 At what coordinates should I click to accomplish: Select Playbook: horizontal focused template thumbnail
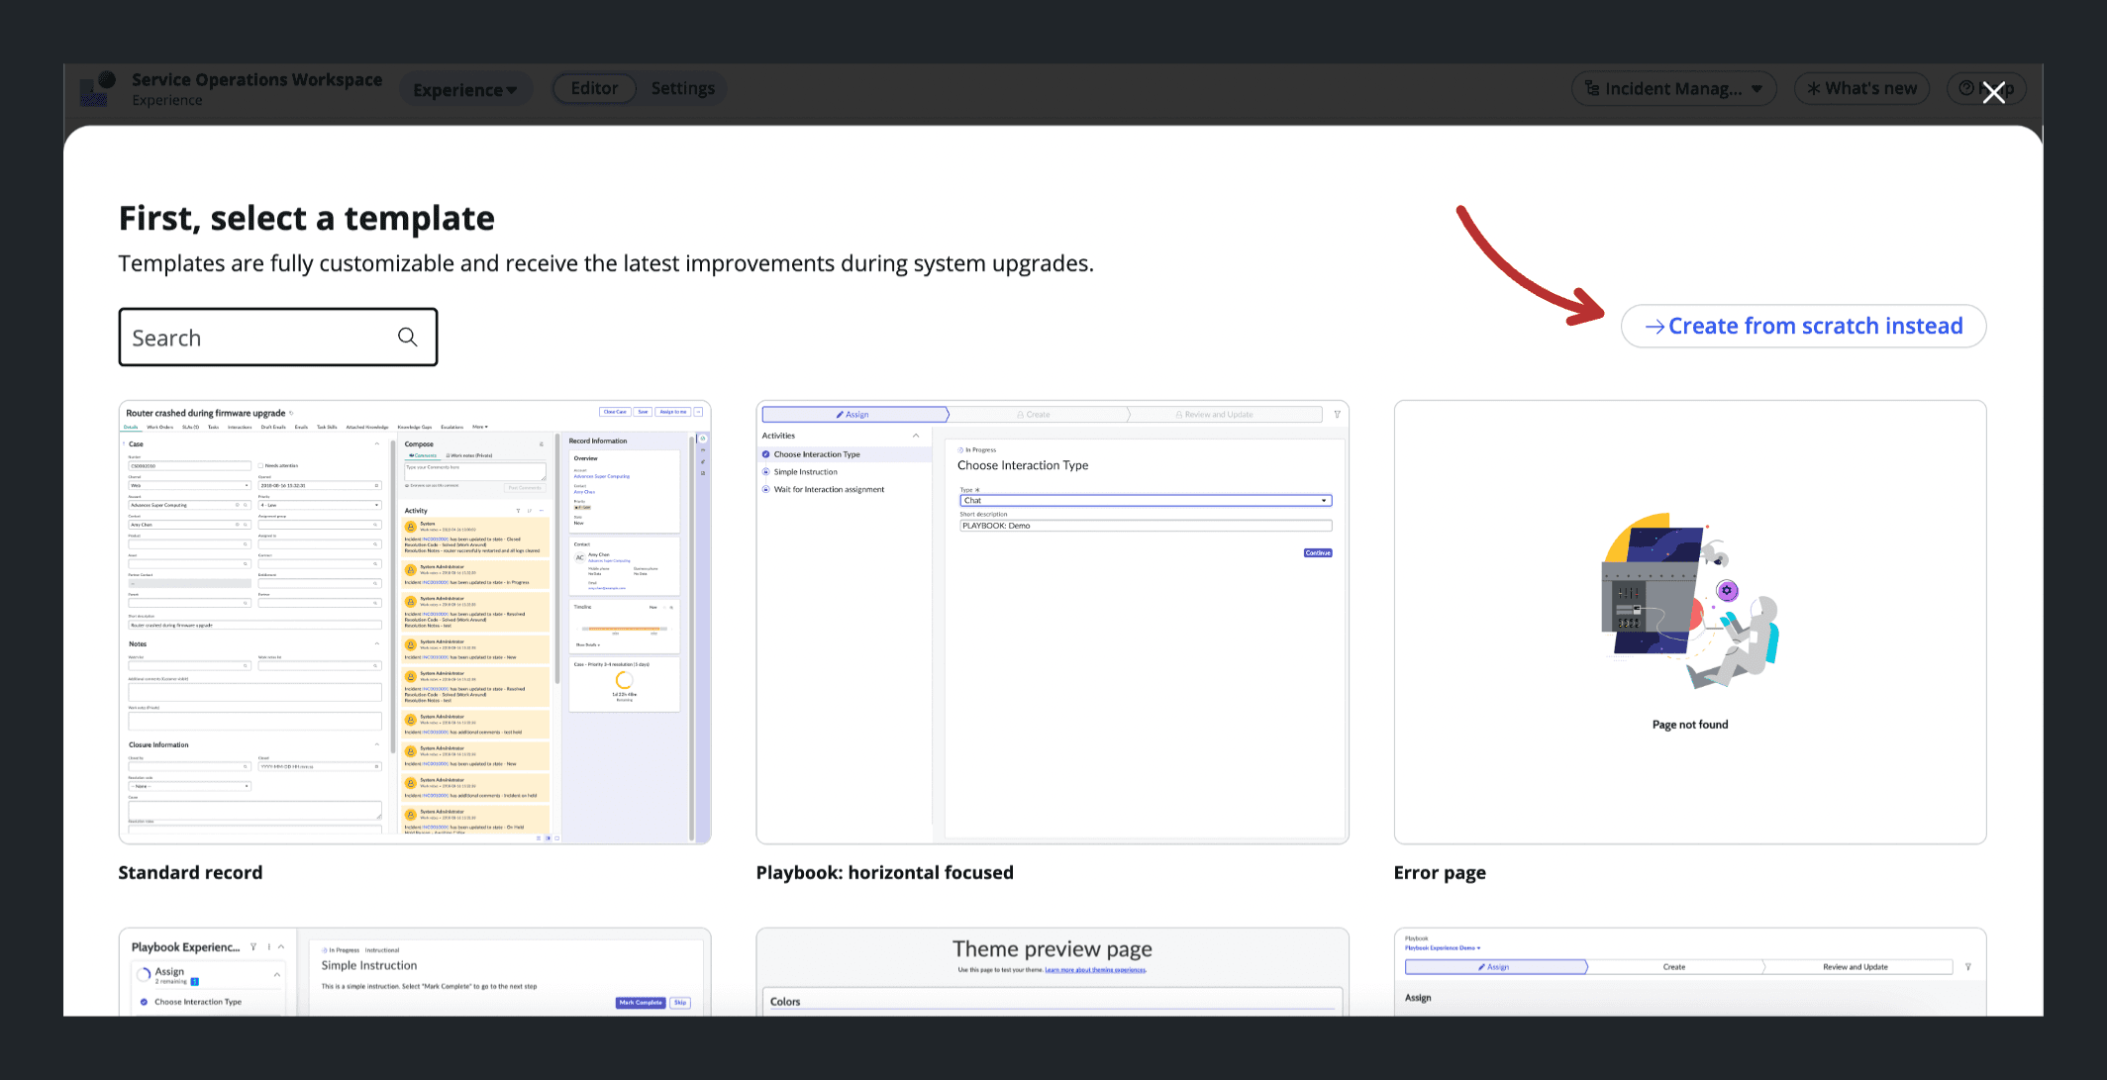pyautogui.click(x=1053, y=622)
